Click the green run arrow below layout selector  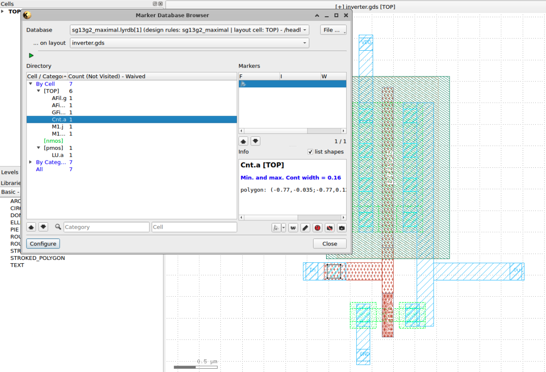(31, 55)
